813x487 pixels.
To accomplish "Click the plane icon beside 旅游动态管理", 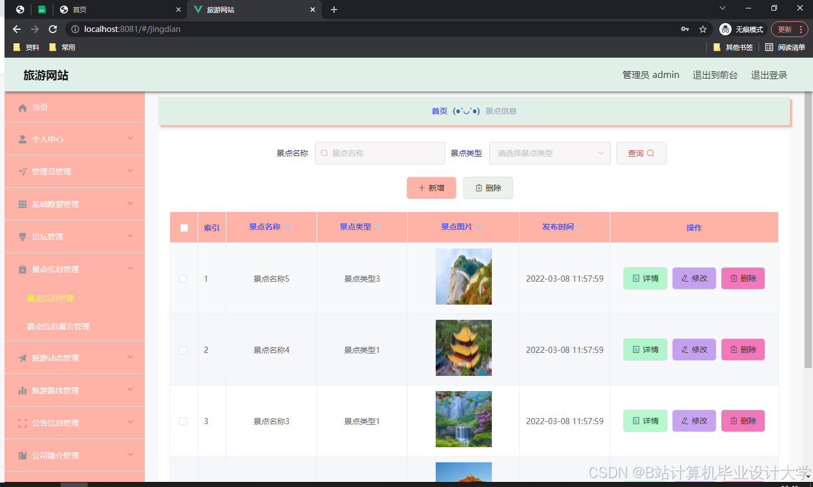I will coord(22,358).
